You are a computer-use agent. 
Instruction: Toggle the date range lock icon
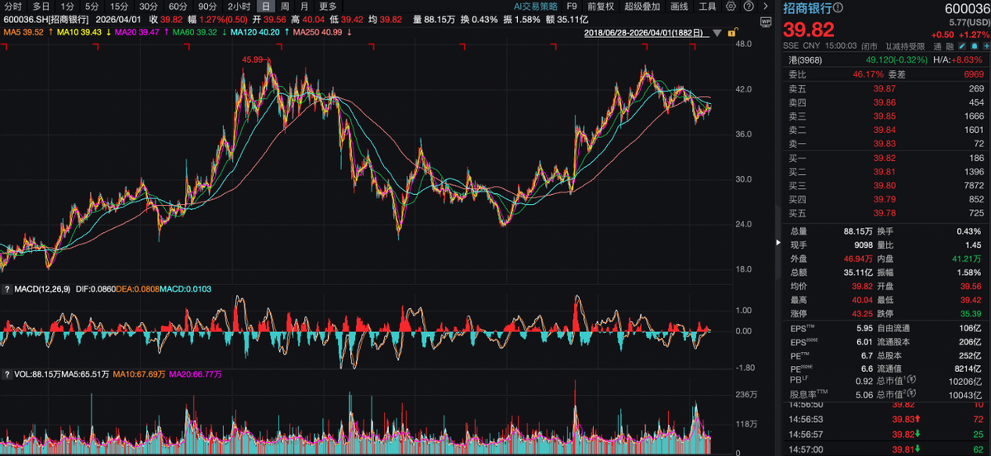(731, 33)
